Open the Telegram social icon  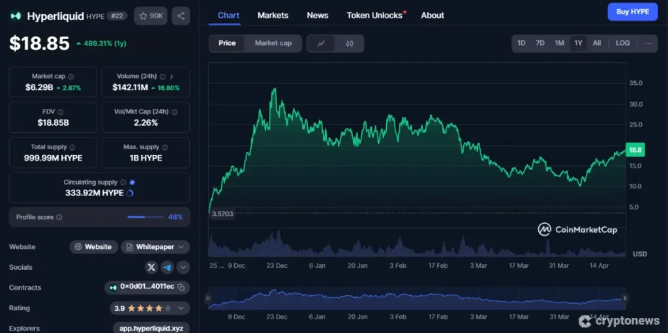click(x=168, y=267)
